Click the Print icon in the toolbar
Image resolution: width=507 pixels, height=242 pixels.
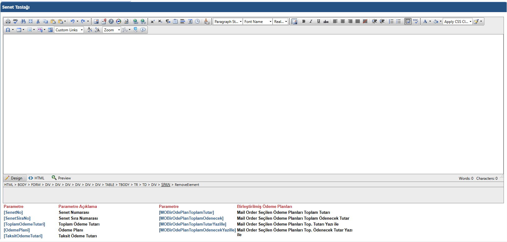(8, 21)
